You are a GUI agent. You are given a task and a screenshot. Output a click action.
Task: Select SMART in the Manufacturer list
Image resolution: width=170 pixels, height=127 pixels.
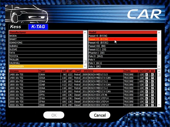46,39
